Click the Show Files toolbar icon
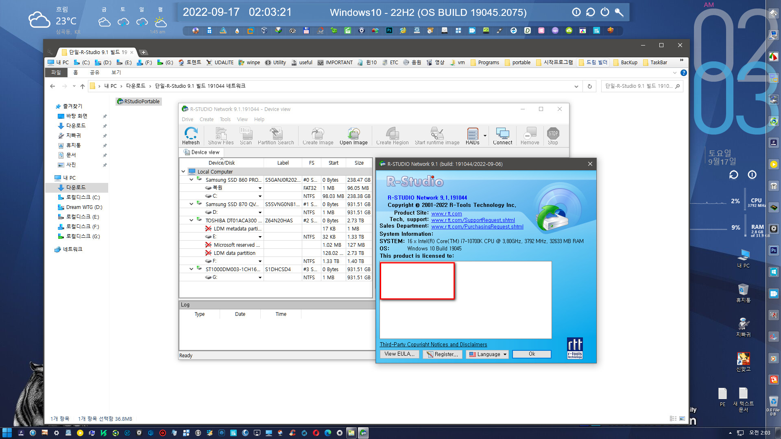Screen dimensions: 781x439 [x=221, y=136]
